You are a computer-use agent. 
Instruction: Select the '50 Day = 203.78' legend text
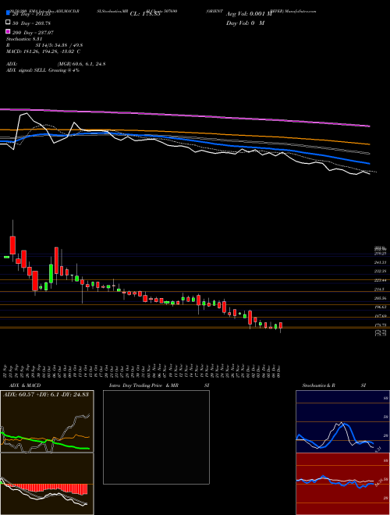(x=31, y=23)
